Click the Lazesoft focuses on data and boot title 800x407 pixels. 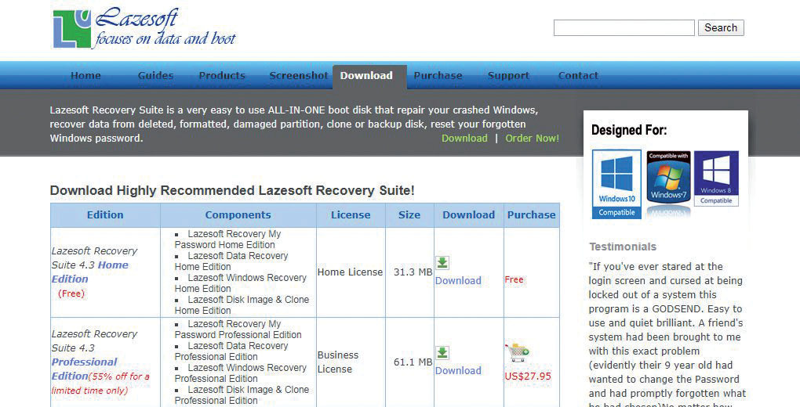(165, 28)
